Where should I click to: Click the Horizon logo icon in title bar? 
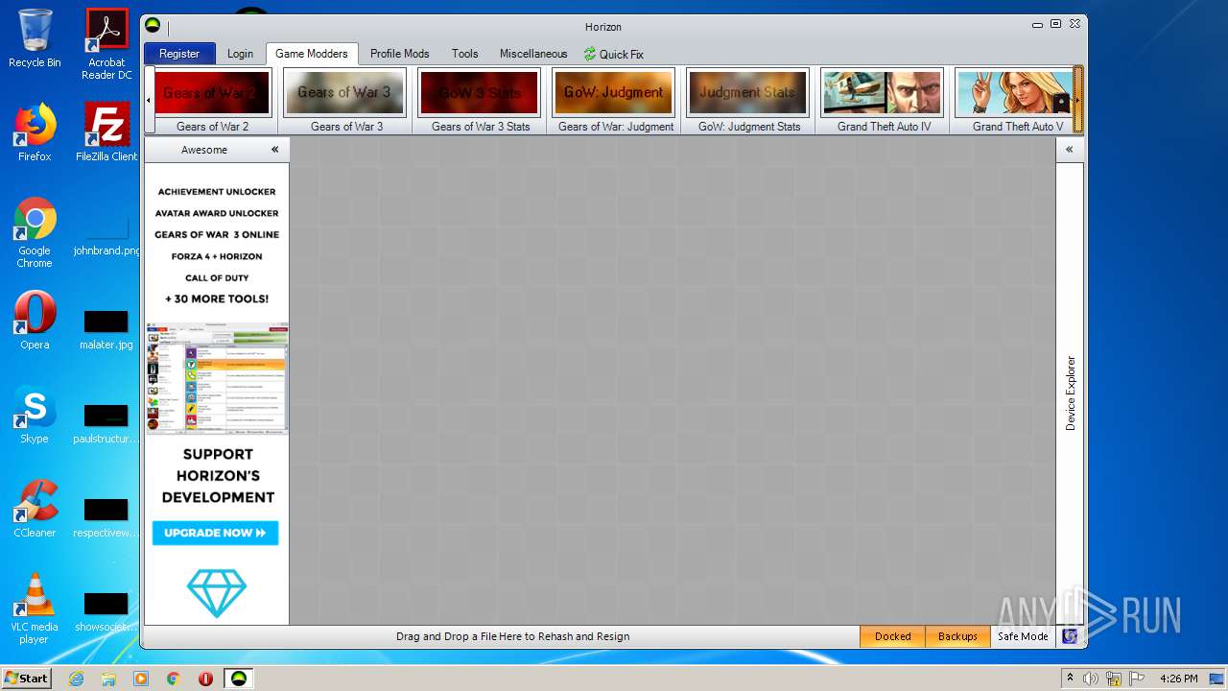tap(153, 26)
